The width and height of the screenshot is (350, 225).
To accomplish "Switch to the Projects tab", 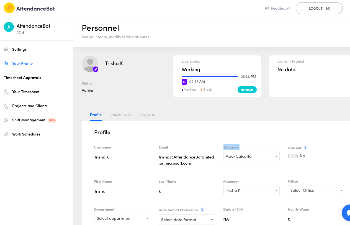I will pyautogui.click(x=147, y=115).
